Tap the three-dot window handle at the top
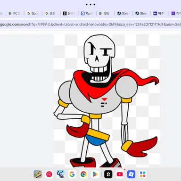 click(90, 4)
